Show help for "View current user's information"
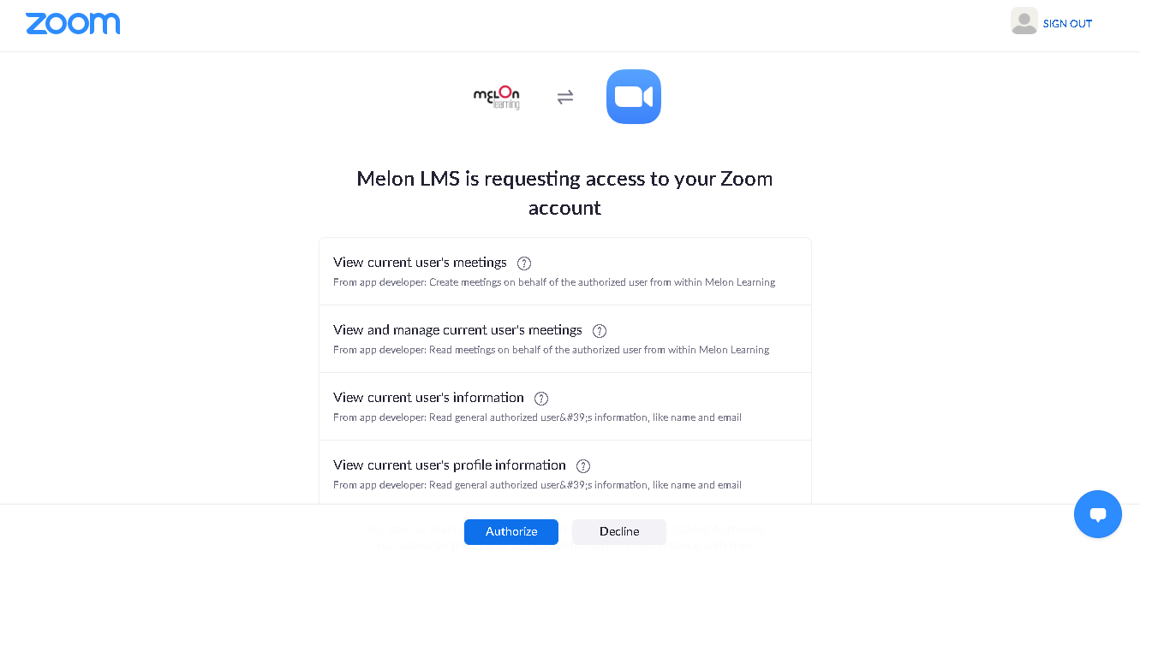Screen dimensions: 1170x657 click(x=541, y=399)
